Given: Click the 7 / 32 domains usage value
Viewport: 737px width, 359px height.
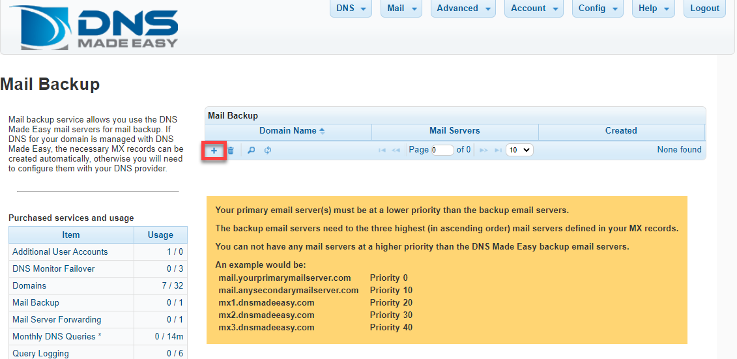Looking at the screenshot, I should tap(171, 285).
